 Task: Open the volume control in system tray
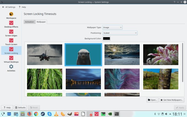point(166,114)
